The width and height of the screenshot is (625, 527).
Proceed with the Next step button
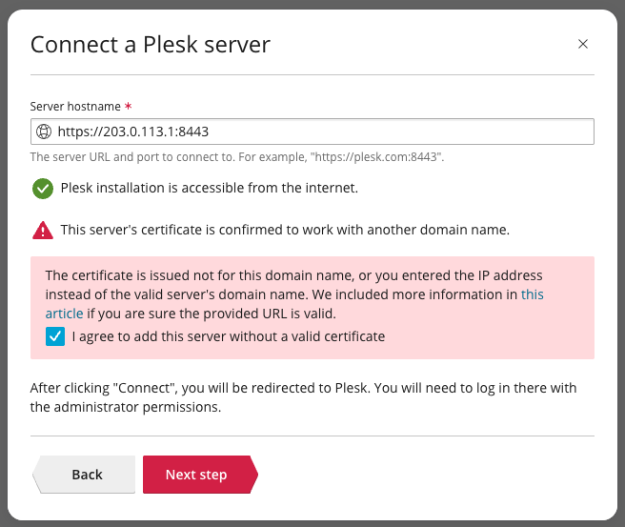[200, 475]
